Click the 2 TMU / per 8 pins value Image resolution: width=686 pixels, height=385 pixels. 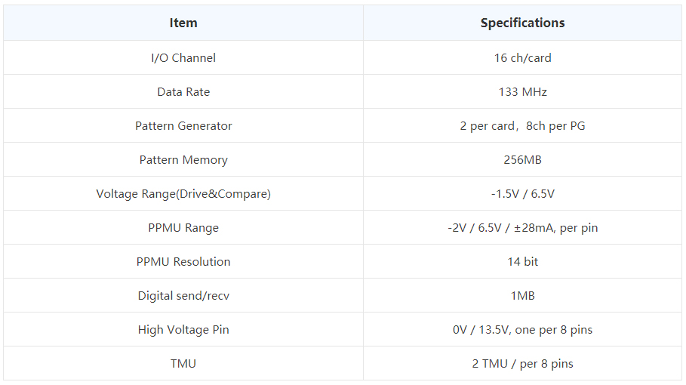click(x=522, y=364)
